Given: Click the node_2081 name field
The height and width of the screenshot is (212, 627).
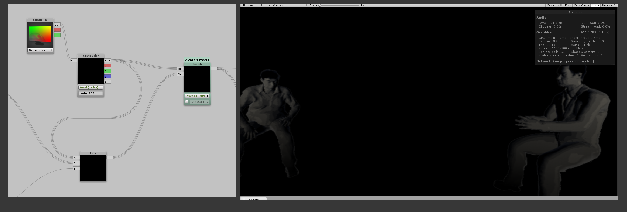Looking at the screenshot, I should pos(91,93).
